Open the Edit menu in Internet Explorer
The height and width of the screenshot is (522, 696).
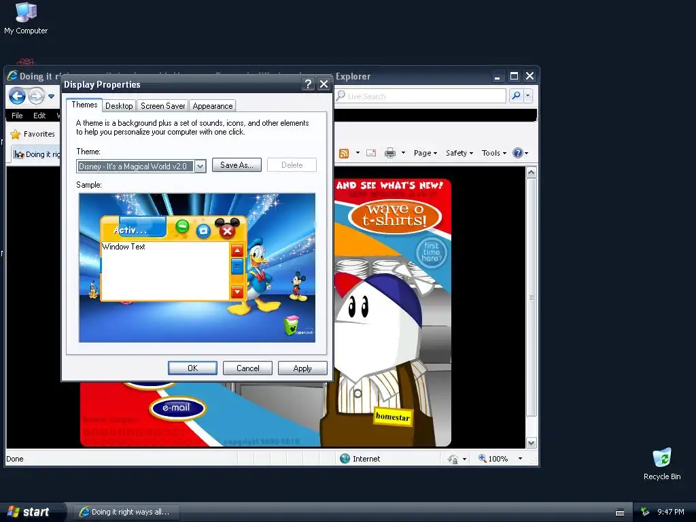pos(39,116)
